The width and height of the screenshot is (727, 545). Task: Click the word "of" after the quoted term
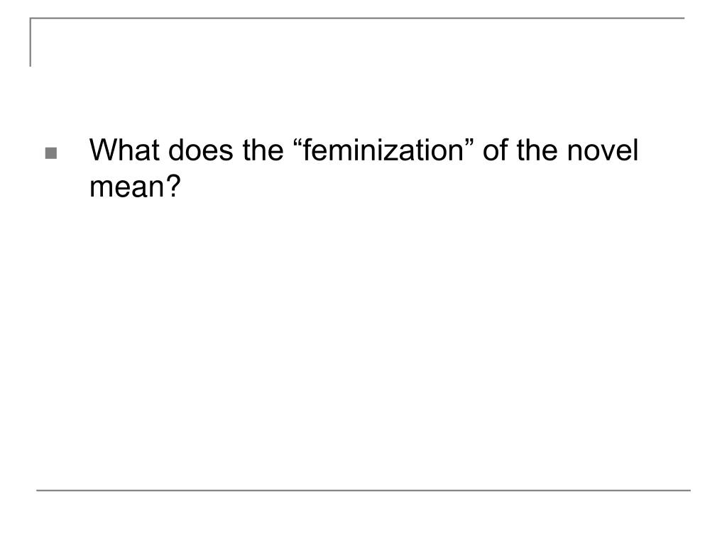click(x=496, y=150)
